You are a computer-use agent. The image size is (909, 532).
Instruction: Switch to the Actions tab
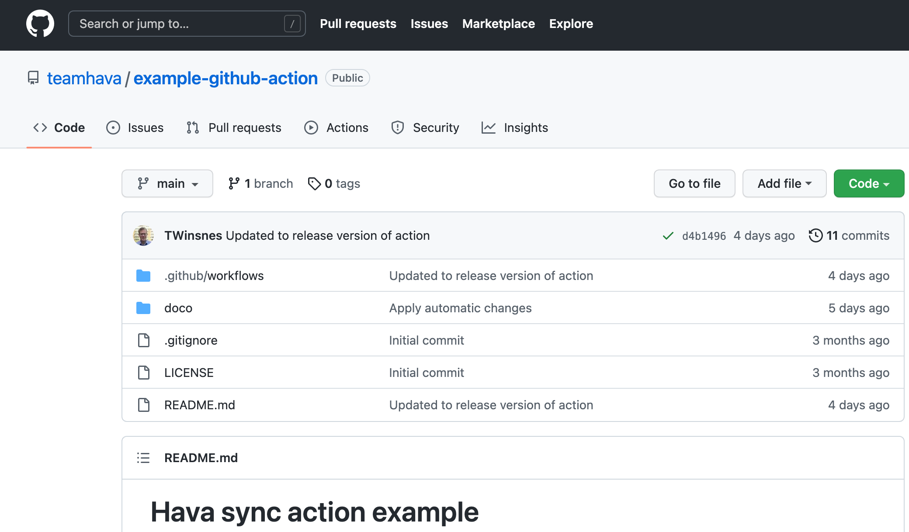point(336,128)
